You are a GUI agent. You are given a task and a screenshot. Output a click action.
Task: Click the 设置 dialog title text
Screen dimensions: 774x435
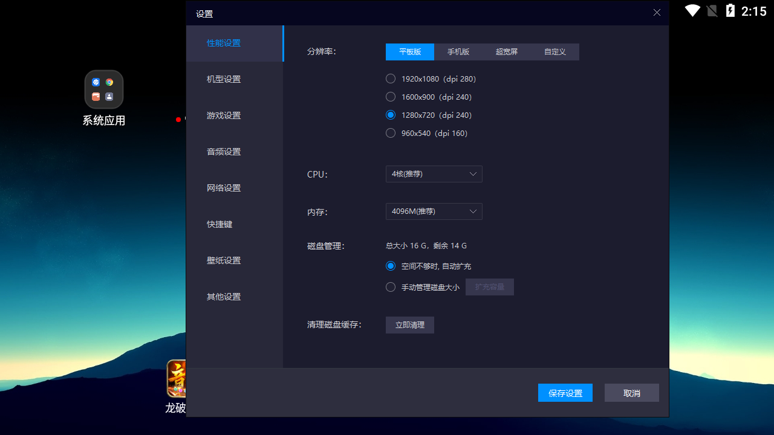pyautogui.click(x=204, y=13)
